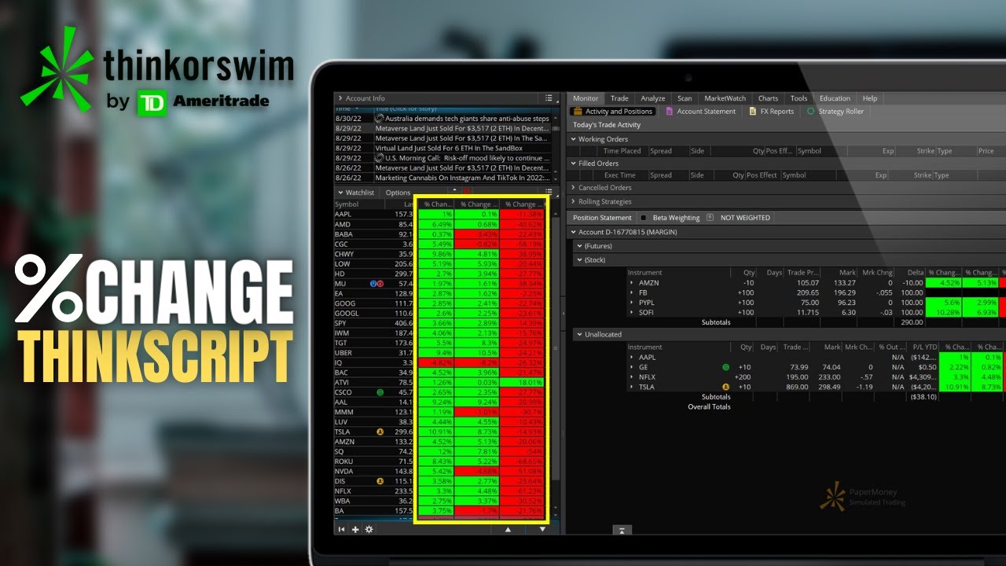The width and height of the screenshot is (1006, 566).
Task: Collapse the Unallocated group
Action: click(x=580, y=335)
